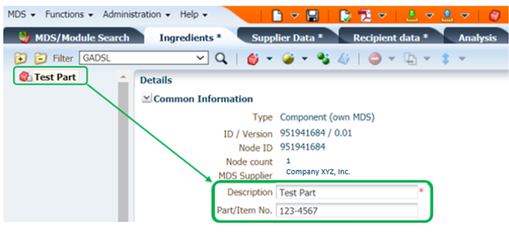The height and width of the screenshot is (239, 509).
Task: Collapse the Common Information section
Action: (146, 99)
